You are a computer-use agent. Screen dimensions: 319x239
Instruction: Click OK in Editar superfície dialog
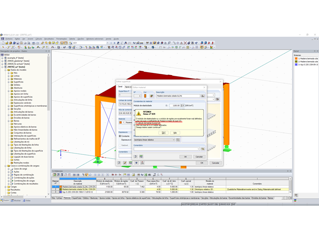coord(202,163)
